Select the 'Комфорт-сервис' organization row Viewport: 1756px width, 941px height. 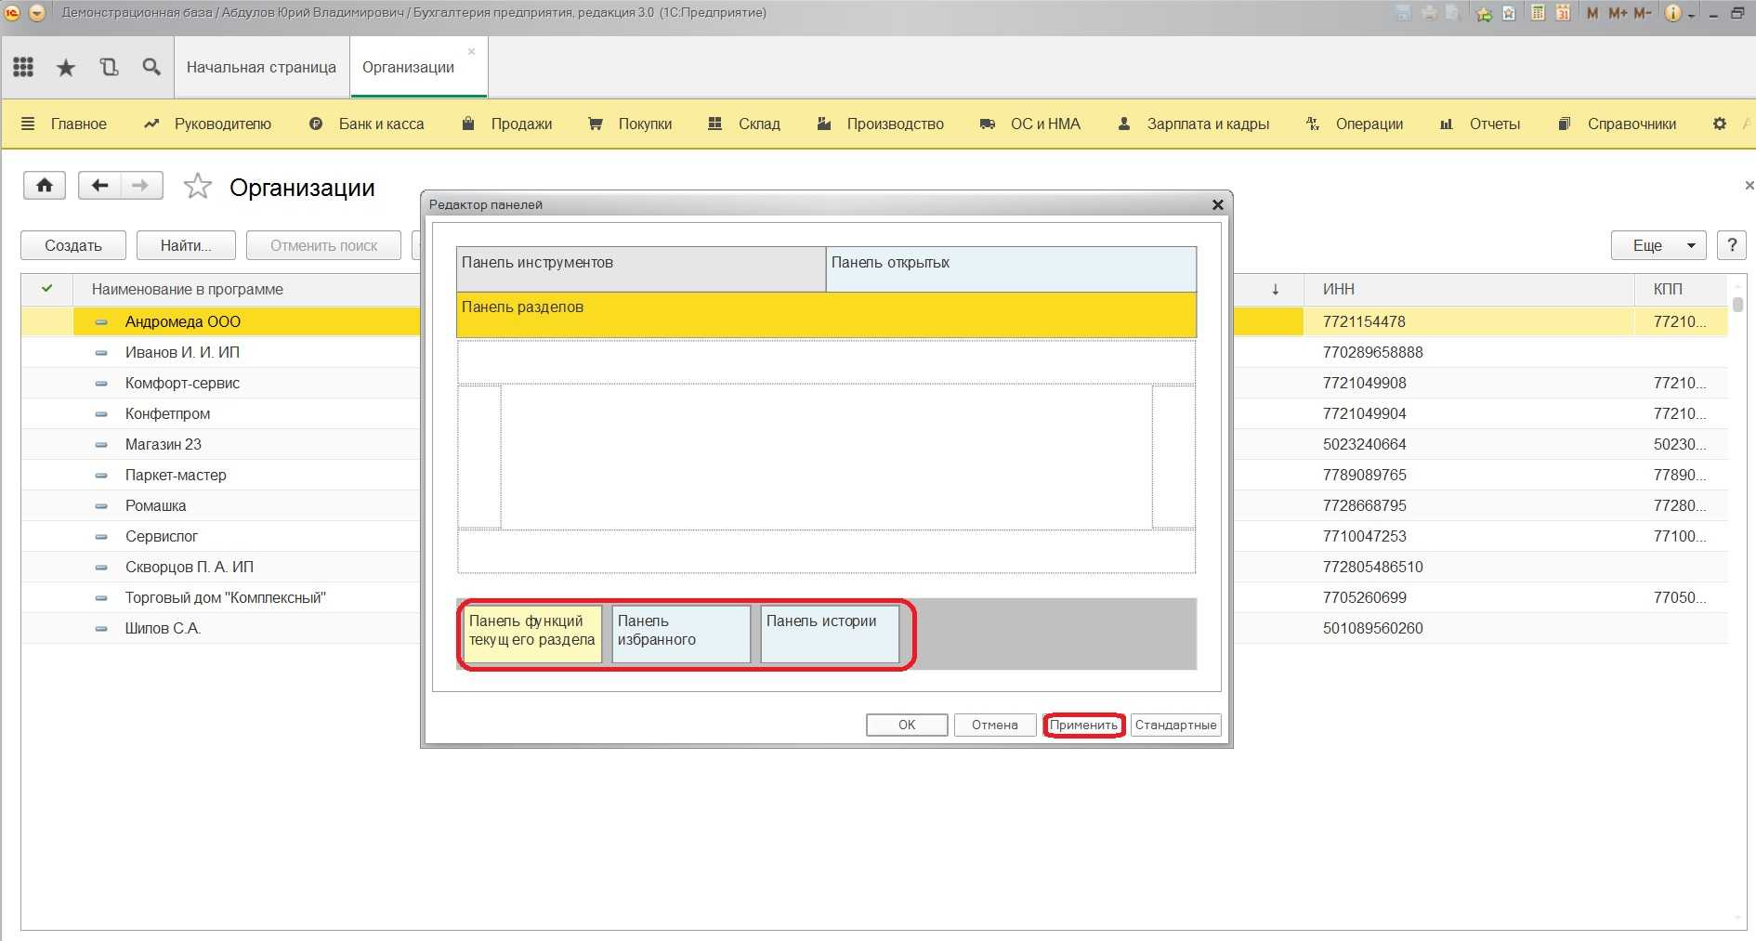coord(182,383)
